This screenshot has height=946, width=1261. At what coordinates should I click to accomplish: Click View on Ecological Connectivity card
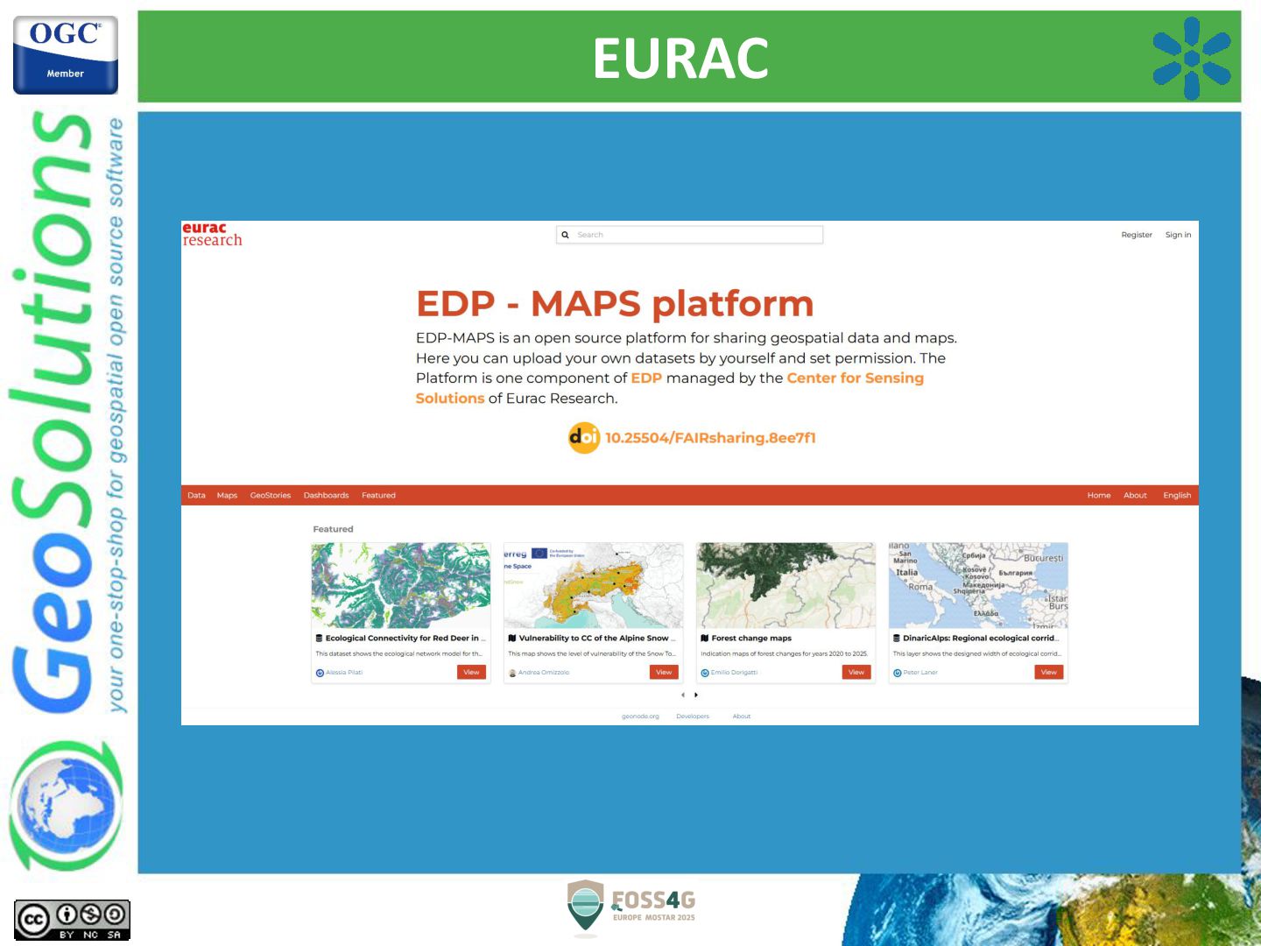tap(471, 672)
